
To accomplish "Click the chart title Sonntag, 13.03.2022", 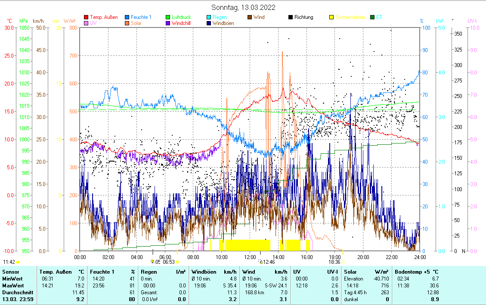I will pos(243,7).
